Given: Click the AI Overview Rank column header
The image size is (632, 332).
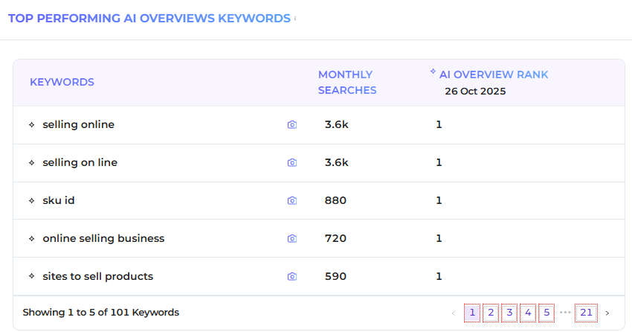Looking at the screenshot, I should (494, 74).
